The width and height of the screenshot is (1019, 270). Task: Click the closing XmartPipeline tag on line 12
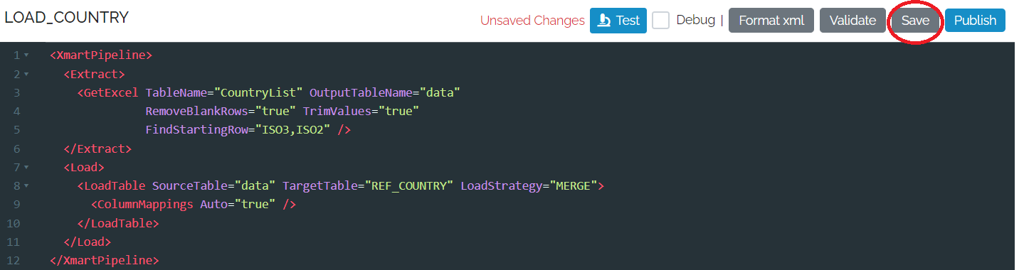point(105,261)
